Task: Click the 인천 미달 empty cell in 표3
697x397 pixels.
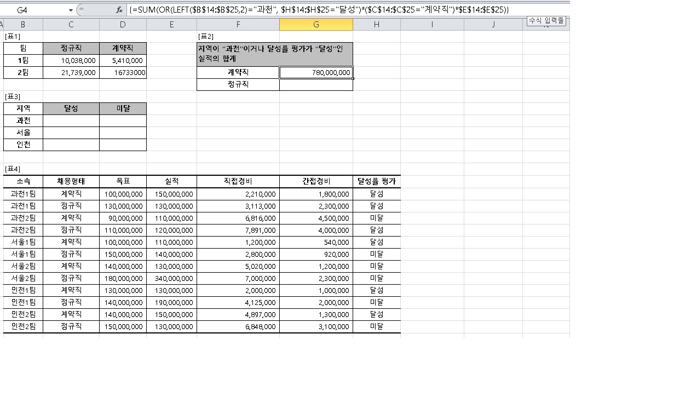Action: point(123,145)
